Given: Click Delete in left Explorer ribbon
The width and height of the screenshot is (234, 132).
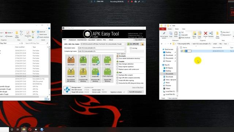Looking at the screenshot, I should point(9,33).
